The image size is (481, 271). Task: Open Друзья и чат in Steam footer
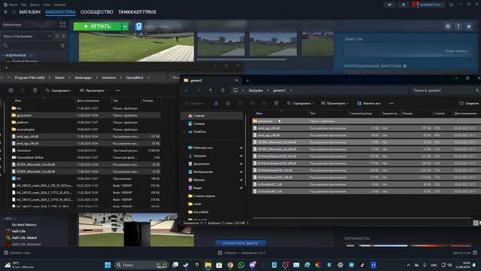click(464, 253)
